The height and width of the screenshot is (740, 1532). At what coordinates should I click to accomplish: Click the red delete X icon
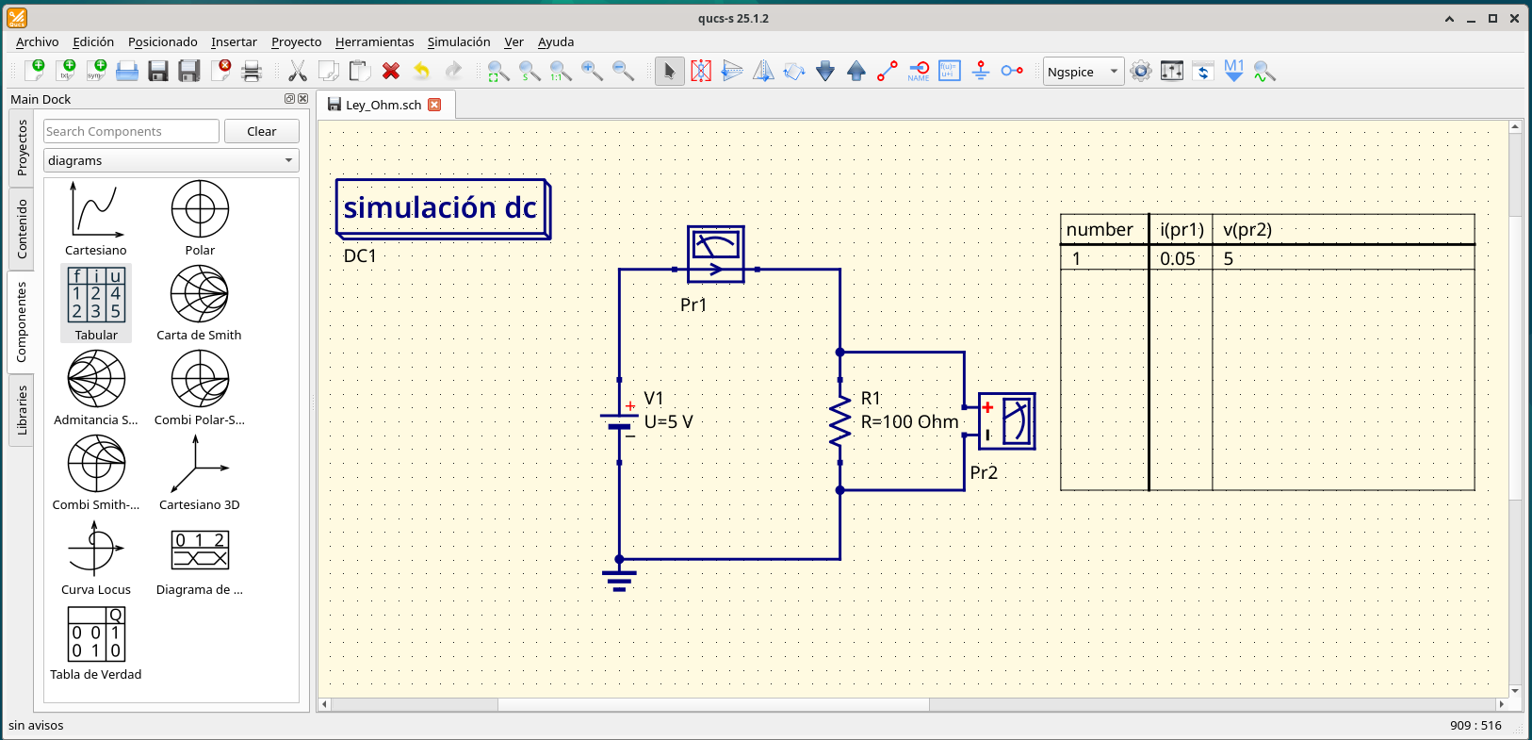pyautogui.click(x=391, y=71)
